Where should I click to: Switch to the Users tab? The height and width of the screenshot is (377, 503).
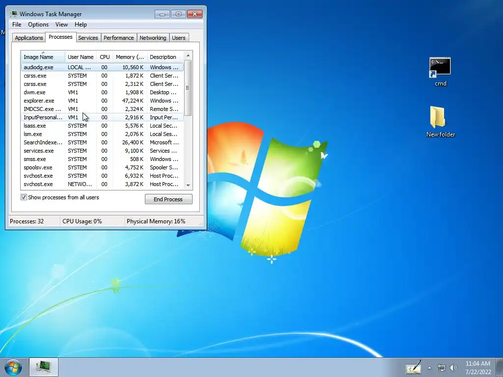(178, 37)
